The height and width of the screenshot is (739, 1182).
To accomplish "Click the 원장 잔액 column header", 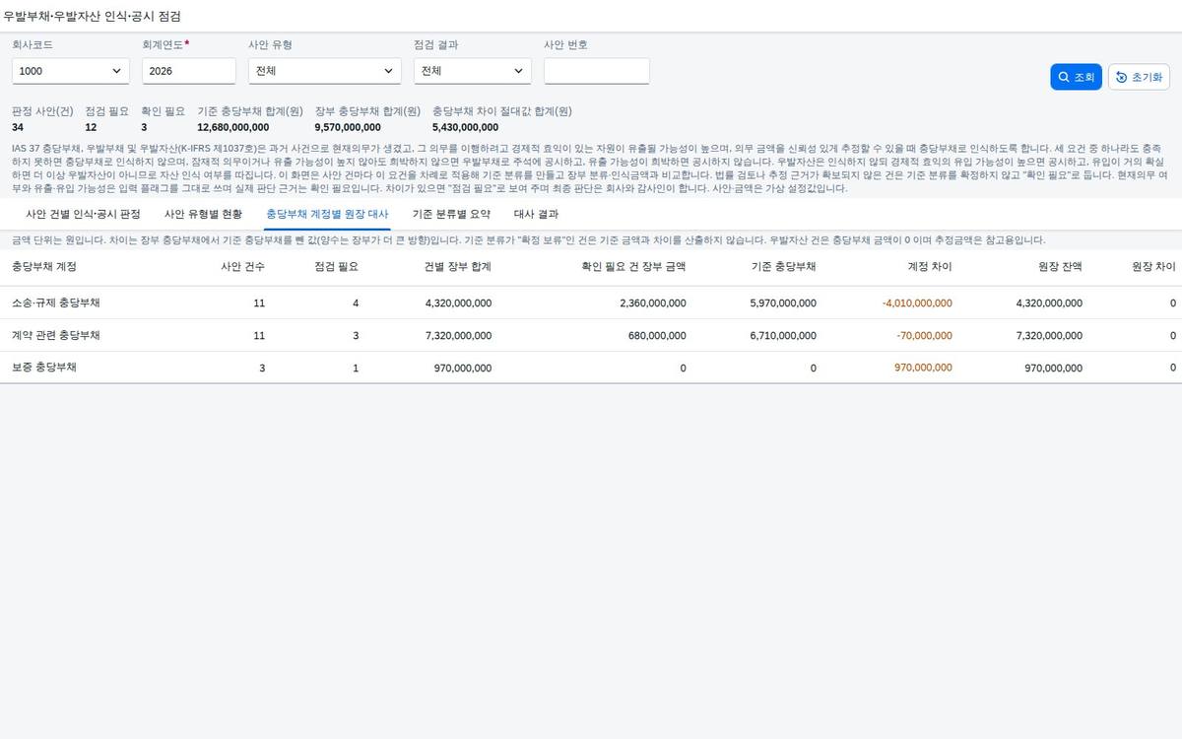I will pos(1060,267).
